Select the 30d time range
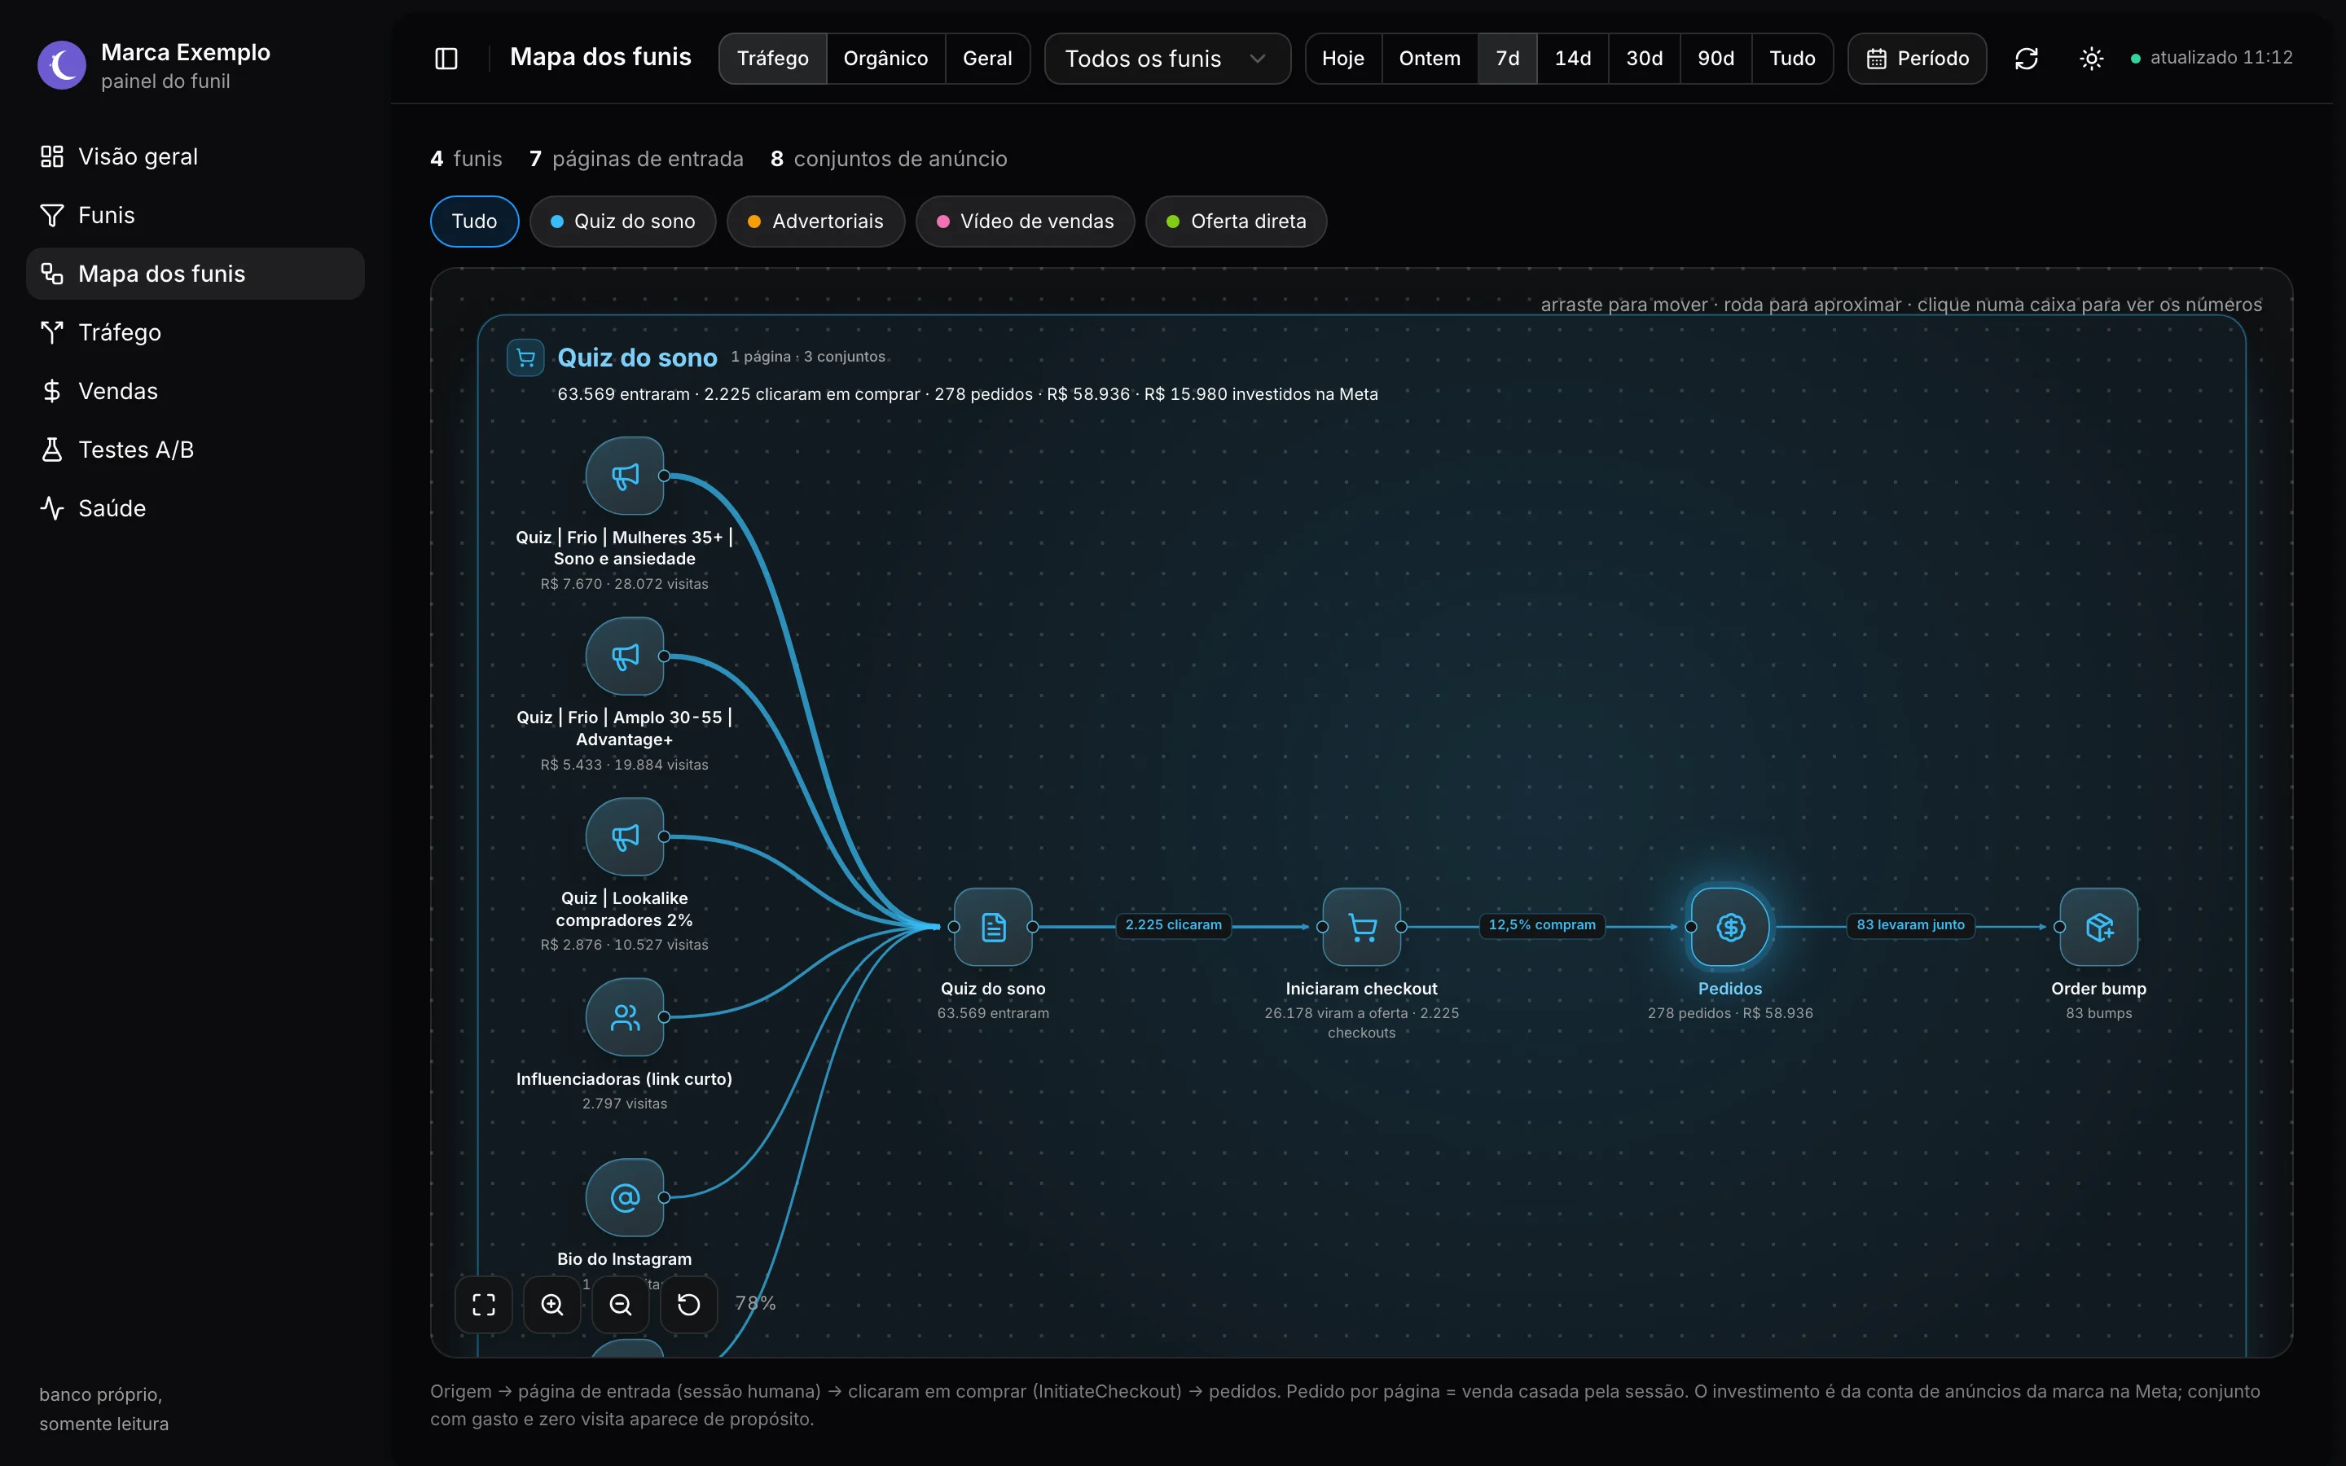Image resolution: width=2346 pixels, height=1466 pixels. pyautogui.click(x=1644, y=58)
